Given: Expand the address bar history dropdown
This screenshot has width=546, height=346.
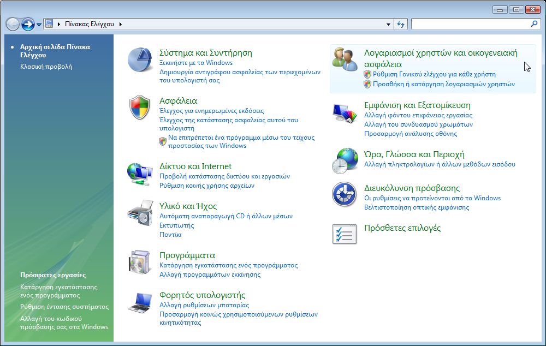Looking at the screenshot, I should tap(388, 25).
